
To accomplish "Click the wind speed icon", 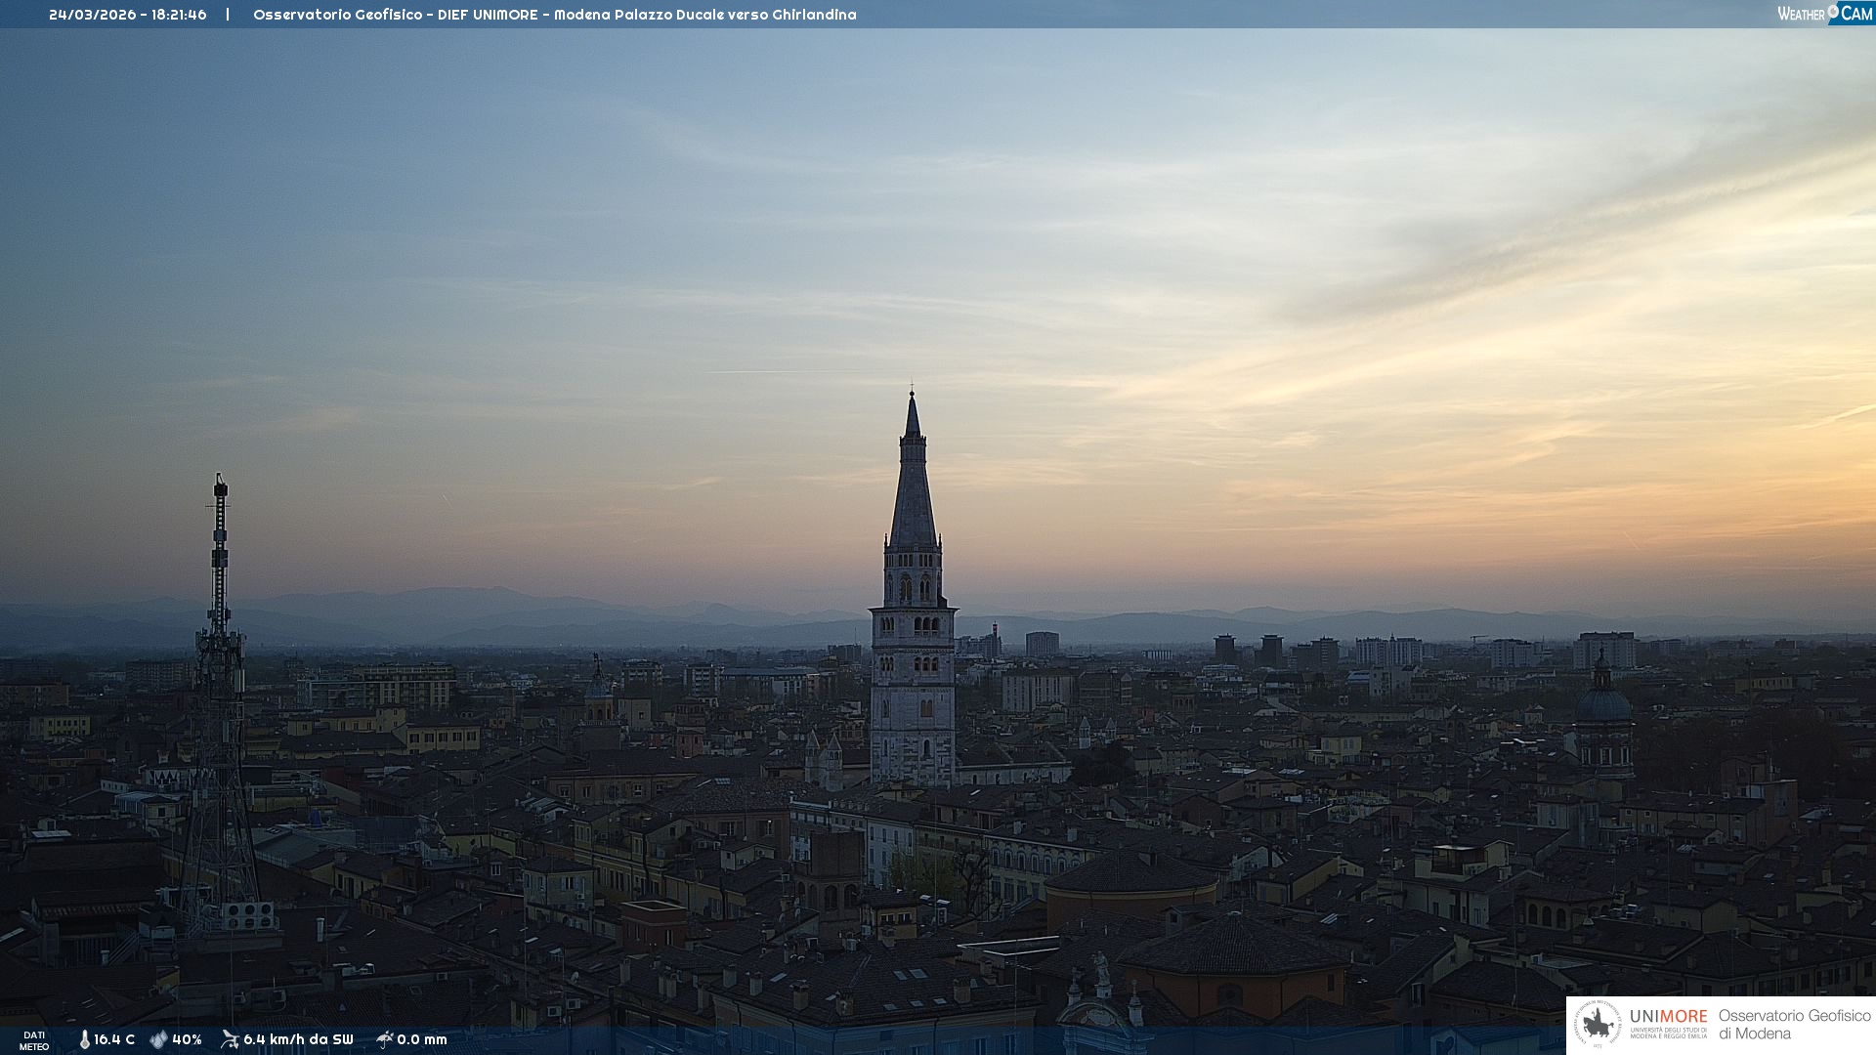I will pyautogui.click(x=230, y=1039).
